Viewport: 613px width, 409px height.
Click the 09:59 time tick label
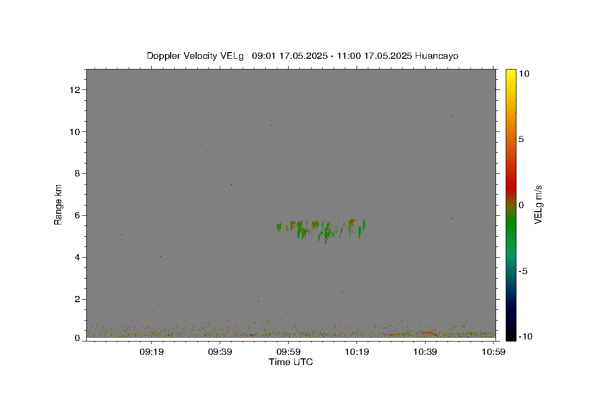tap(289, 352)
